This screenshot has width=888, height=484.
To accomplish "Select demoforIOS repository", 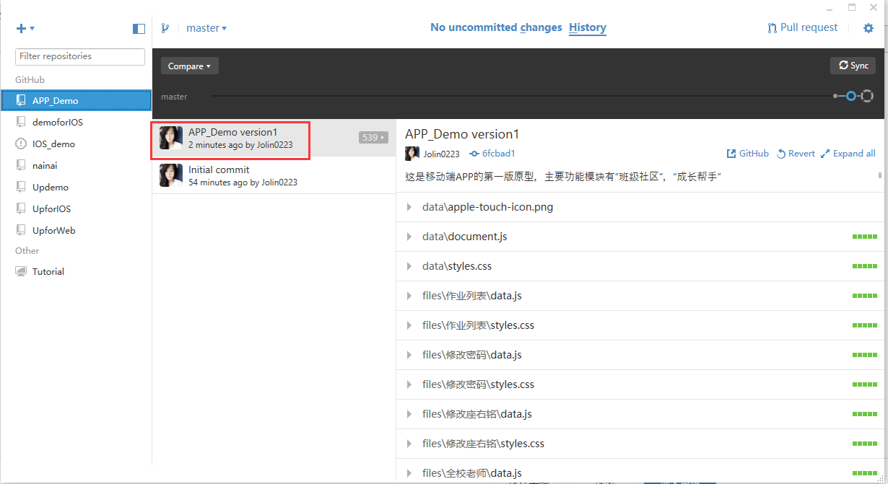I will [x=77, y=122].
